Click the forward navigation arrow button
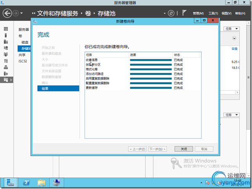Image resolution: width=252 pixels, height=189 pixels. [16, 13]
